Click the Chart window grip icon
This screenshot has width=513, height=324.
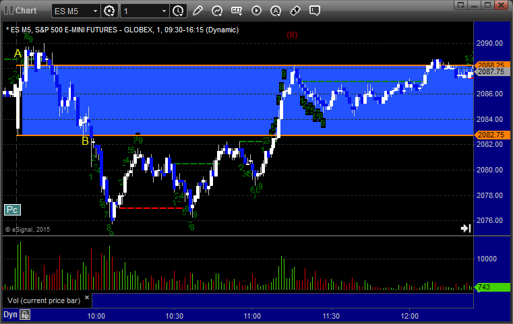9,11
